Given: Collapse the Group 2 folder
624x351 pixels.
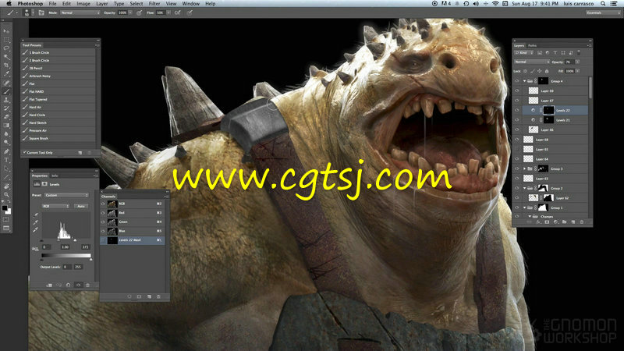Looking at the screenshot, I should click(524, 188).
